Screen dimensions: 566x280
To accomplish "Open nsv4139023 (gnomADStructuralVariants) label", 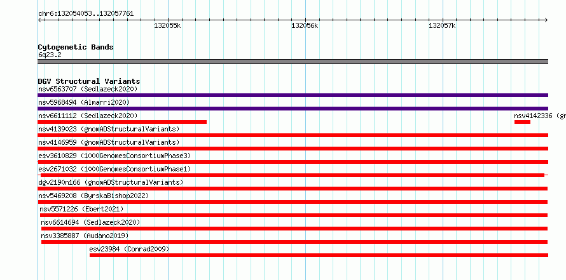I will coord(109,129).
